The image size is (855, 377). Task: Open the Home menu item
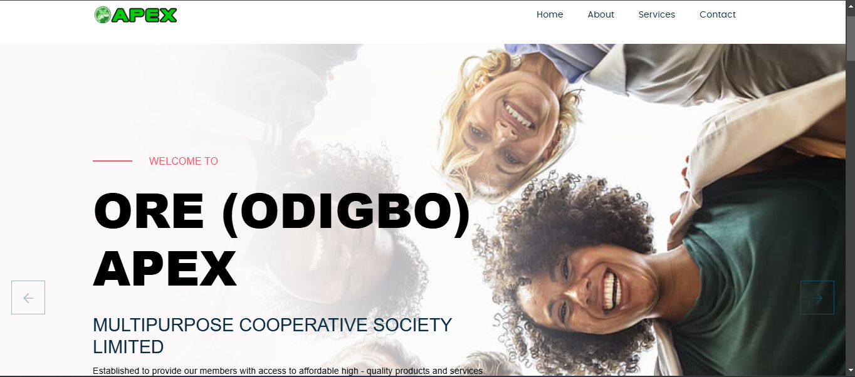[x=550, y=14]
